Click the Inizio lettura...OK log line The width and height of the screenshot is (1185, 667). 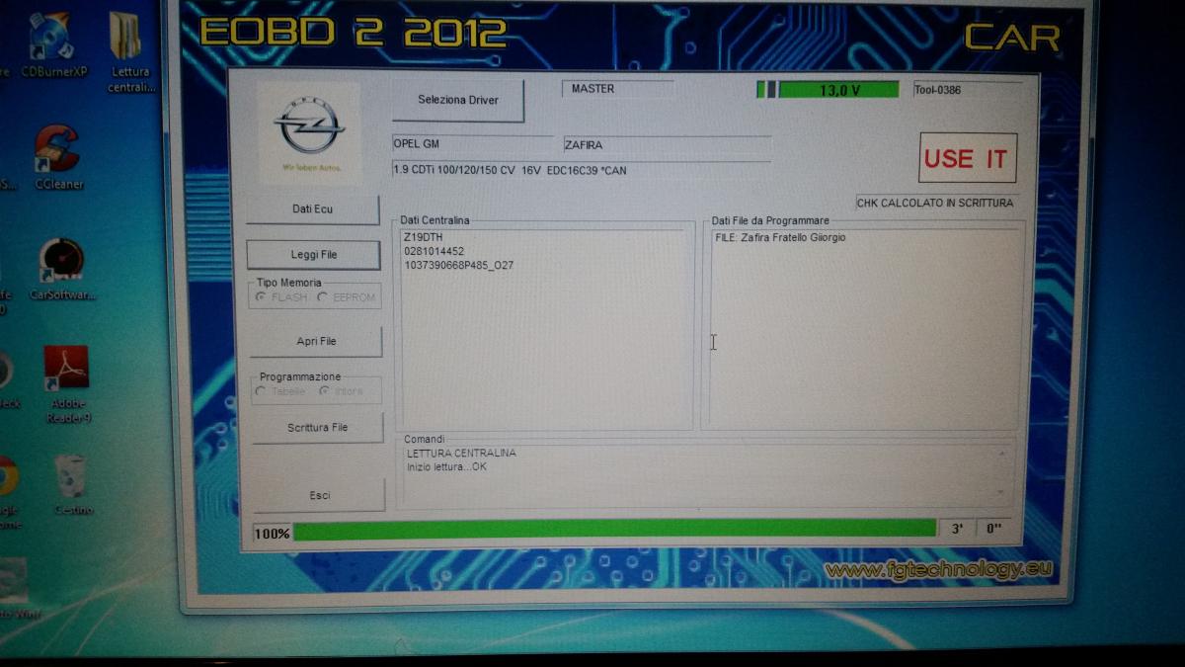446,466
